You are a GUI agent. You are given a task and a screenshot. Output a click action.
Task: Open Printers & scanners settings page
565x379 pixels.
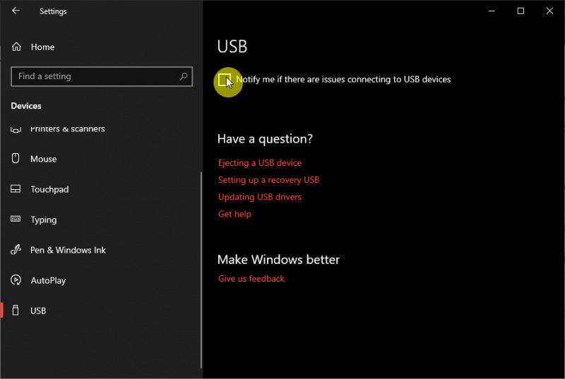(x=67, y=129)
